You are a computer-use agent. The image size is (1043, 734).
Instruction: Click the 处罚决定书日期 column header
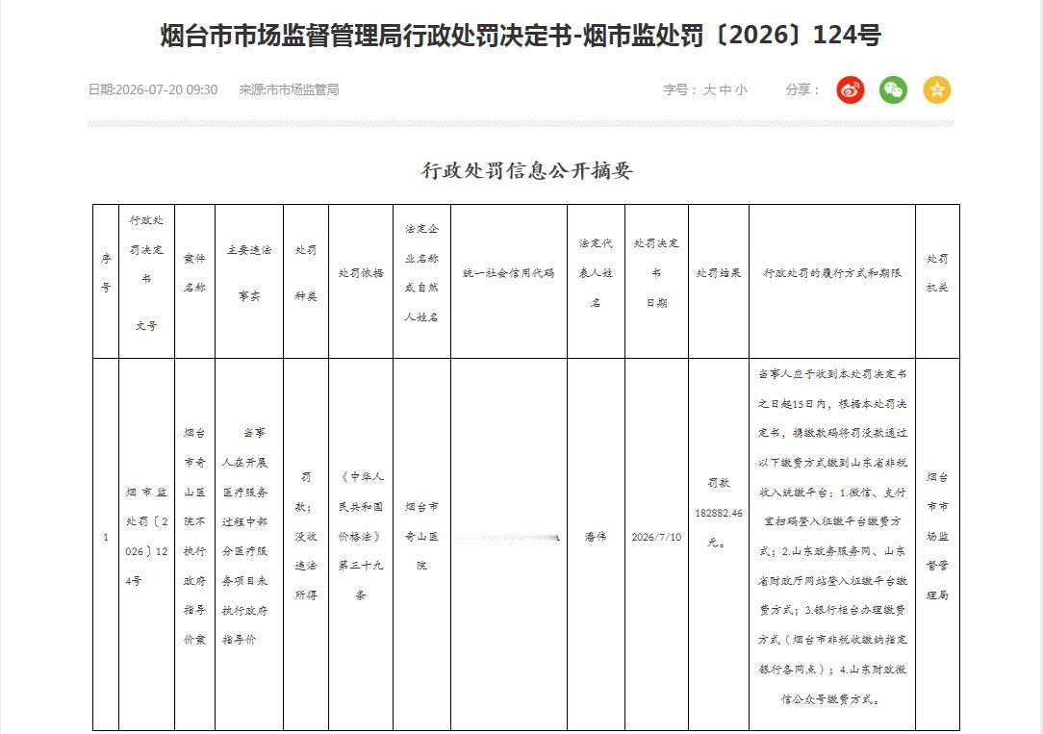click(x=656, y=281)
